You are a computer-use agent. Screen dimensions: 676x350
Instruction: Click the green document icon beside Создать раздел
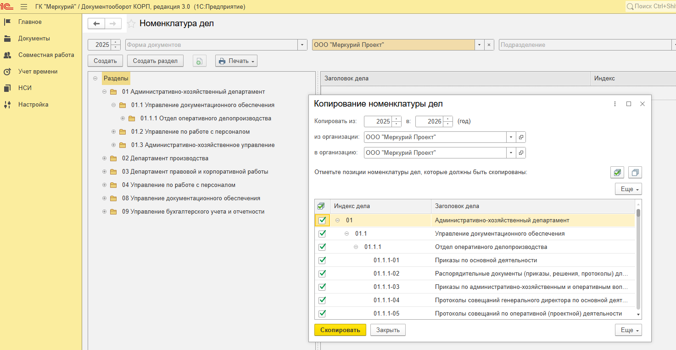point(200,61)
